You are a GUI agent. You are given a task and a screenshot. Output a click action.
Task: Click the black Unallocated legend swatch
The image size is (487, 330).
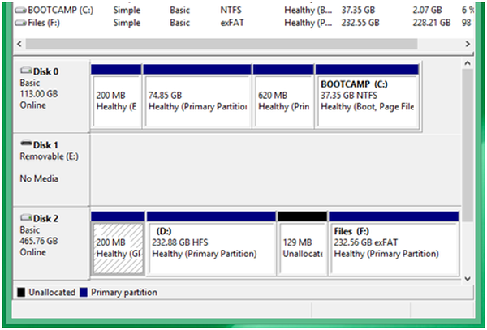click(x=22, y=293)
